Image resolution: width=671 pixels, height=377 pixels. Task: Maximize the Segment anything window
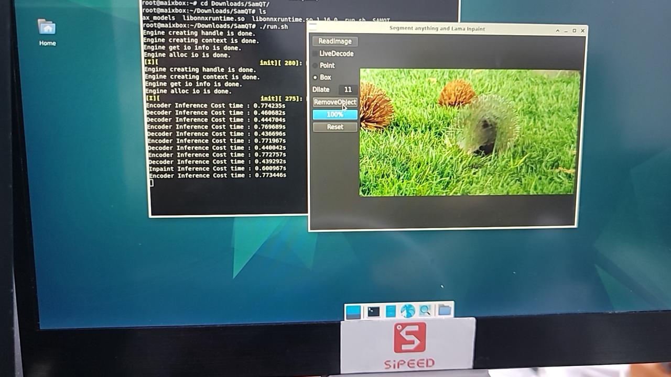[x=574, y=31]
